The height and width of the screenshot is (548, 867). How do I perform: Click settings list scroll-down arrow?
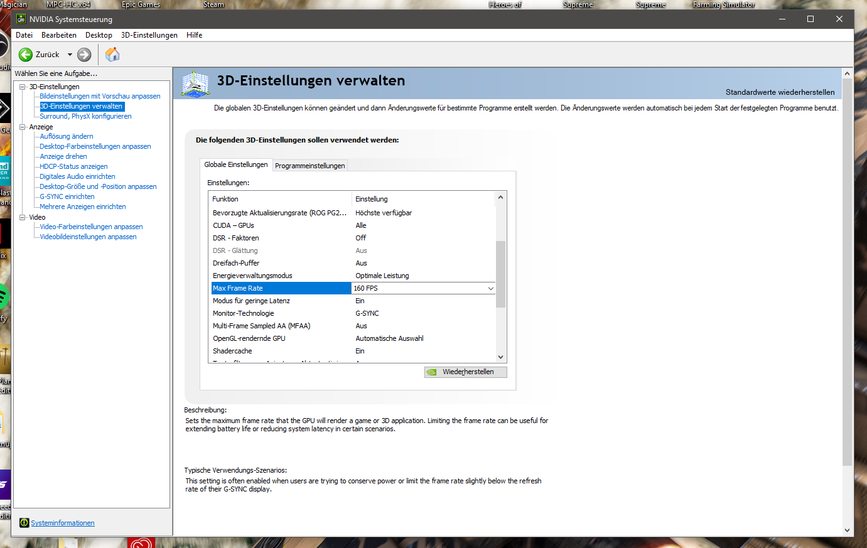501,357
